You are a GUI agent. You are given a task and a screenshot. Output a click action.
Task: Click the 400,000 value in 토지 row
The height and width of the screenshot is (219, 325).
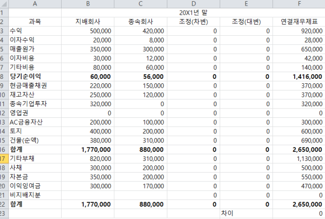[x=87, y=131]
